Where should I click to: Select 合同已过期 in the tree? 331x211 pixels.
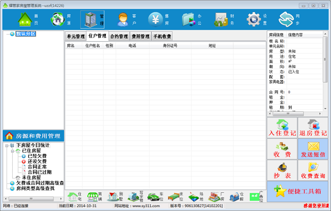(x=40, y=172)
